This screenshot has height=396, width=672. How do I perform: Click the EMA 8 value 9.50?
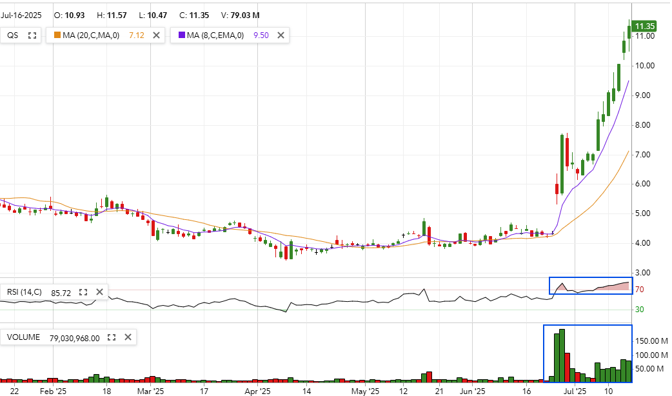tap(261, 35)
